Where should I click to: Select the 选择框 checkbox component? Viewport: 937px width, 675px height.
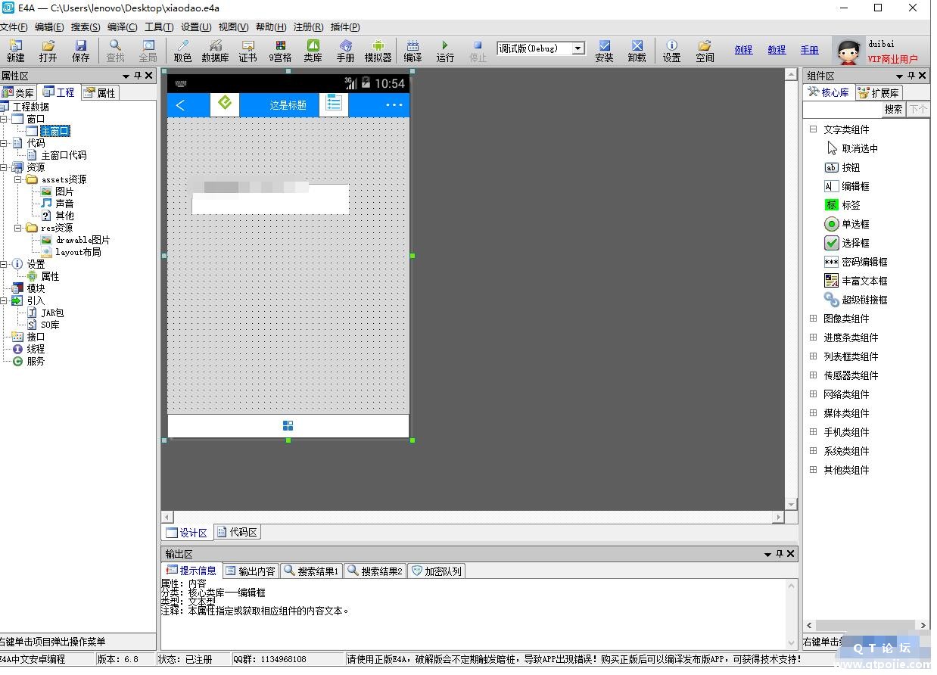click(855, 243)
